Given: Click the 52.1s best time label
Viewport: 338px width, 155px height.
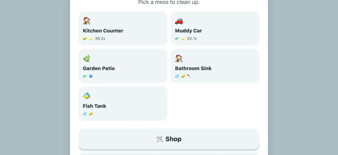Looking at the screenshot, I should click(192, 38).
